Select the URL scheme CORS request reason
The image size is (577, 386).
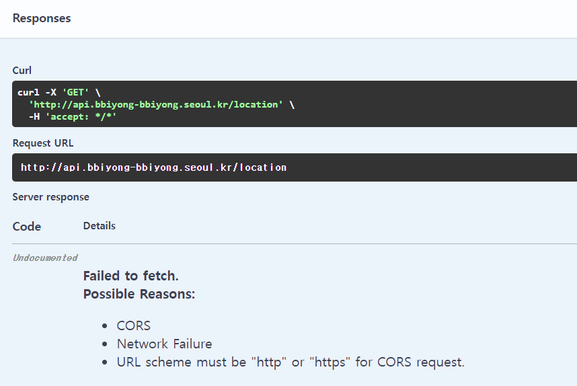291,362
